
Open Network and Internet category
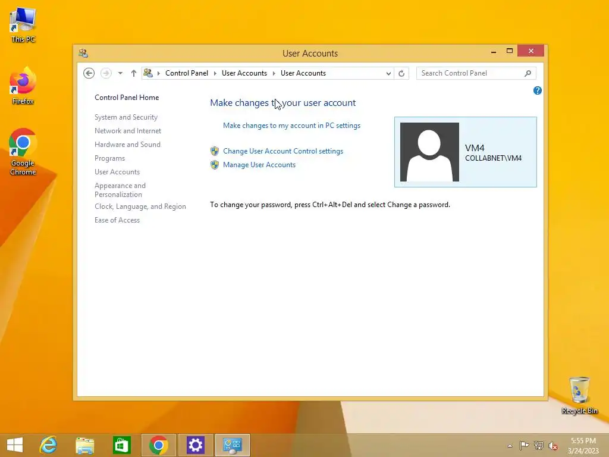pyautogui.click(x=128, y=131)
